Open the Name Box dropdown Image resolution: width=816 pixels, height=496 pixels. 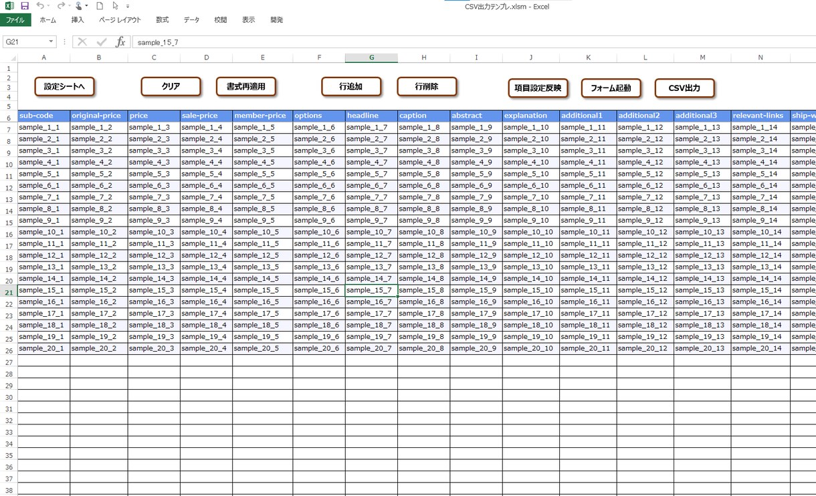pos(51,42)
